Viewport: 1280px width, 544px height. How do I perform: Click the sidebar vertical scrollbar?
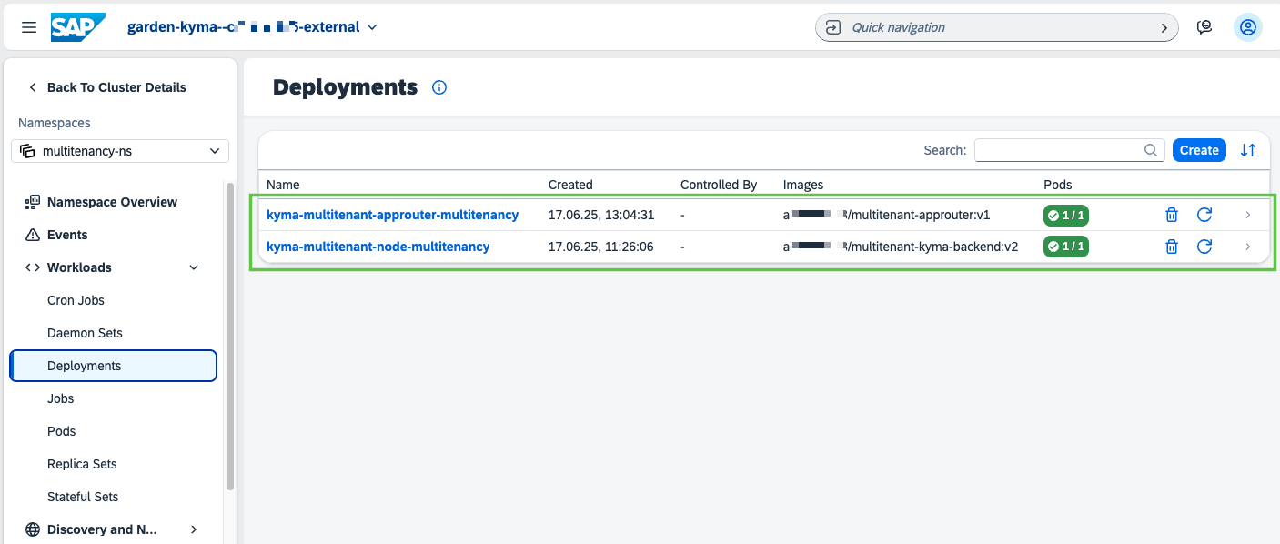(x=230, y=337)
